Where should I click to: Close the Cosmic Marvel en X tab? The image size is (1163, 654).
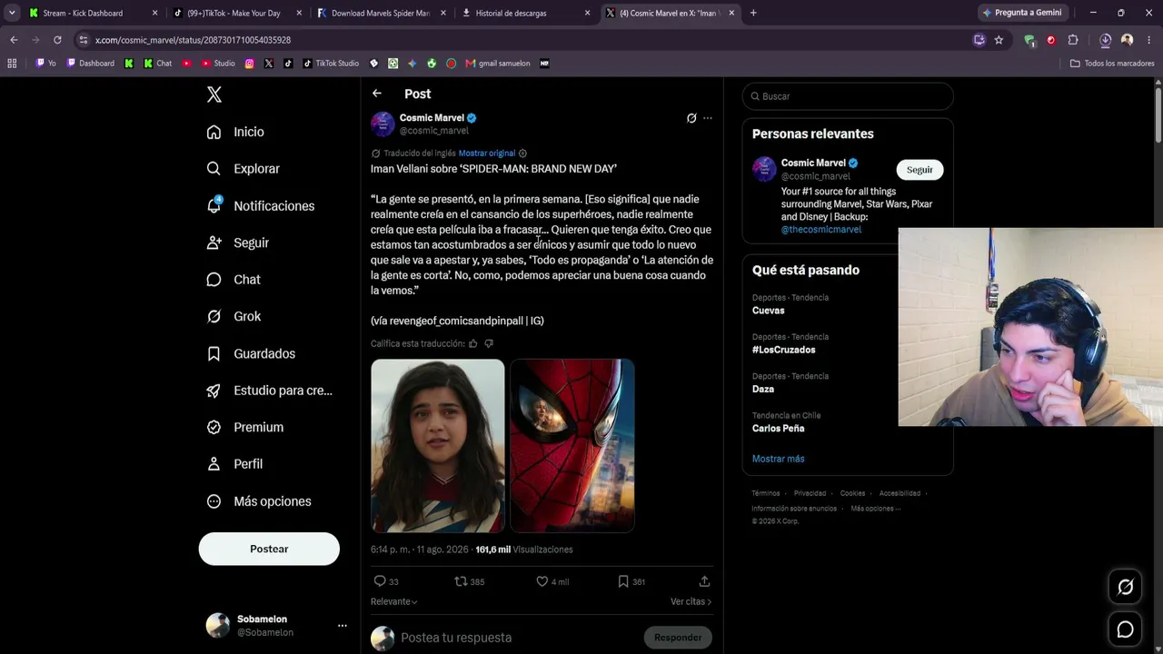[x=731, y=13]
